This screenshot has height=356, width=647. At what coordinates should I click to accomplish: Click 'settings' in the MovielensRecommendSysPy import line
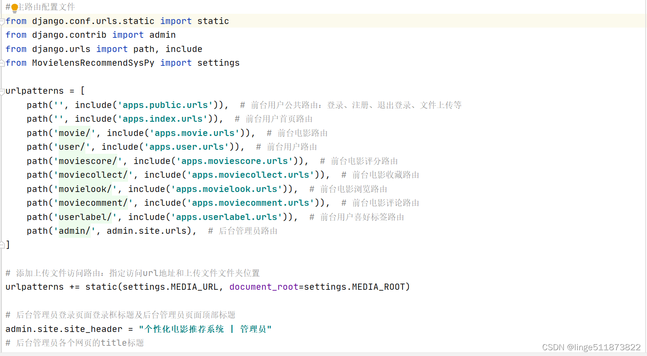(219, 63)
